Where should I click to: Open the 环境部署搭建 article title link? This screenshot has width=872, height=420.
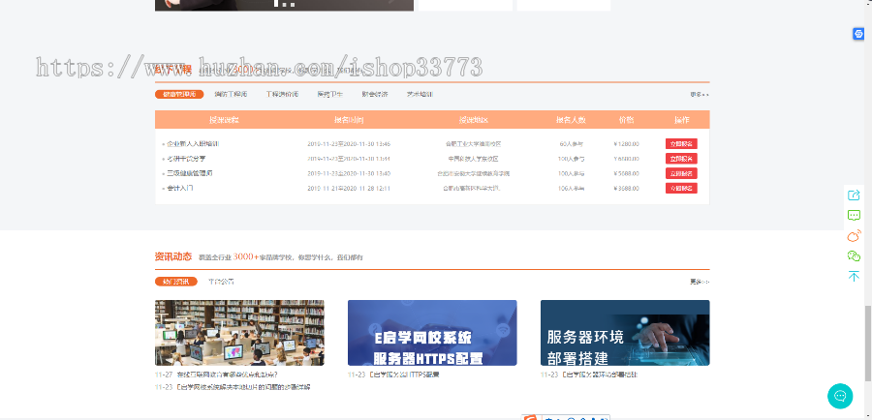600,375
